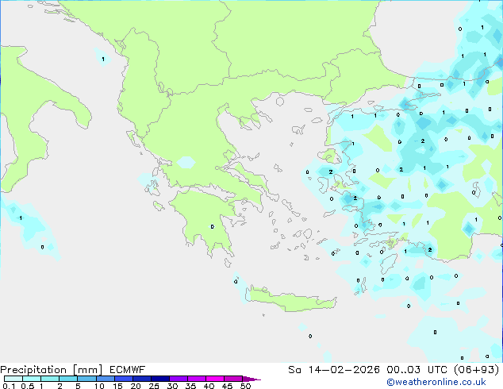
Task: Pick the purple 30–35 legend swatch
Action: [x=179, y=379]
